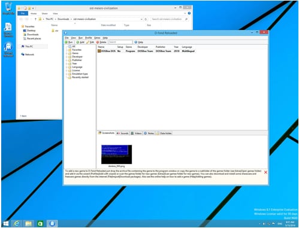The image size is (299, 228).
Task: Switch to the Notes tab
Action: coord(149,133)
